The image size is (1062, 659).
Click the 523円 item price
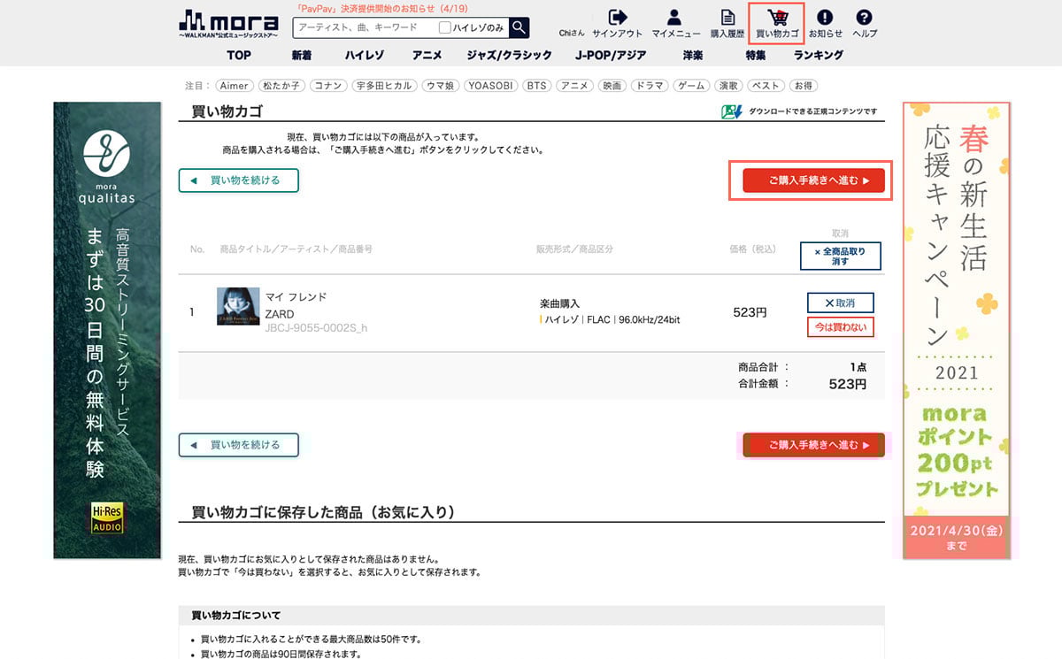coord(750,312)
